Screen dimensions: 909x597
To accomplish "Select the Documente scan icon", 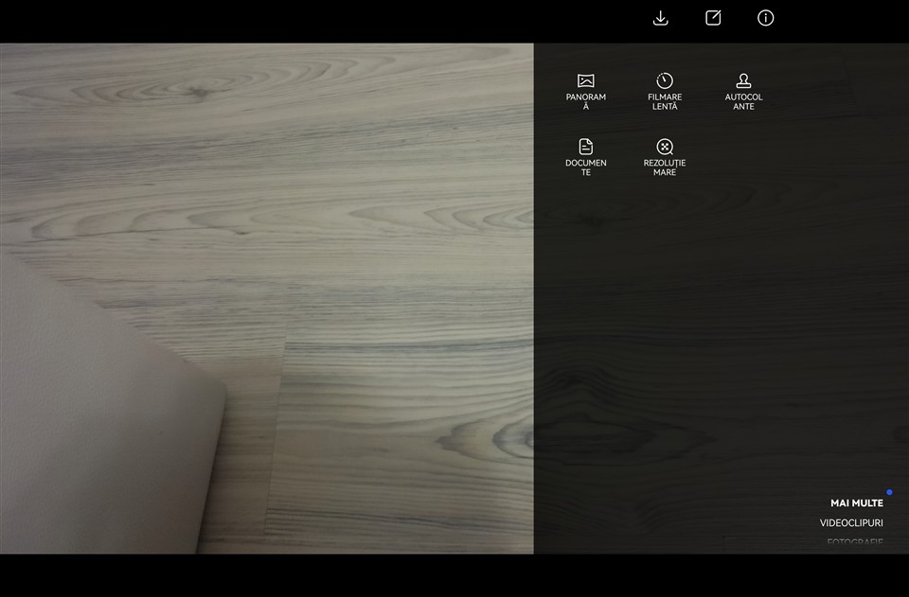I will pos(586,147).
